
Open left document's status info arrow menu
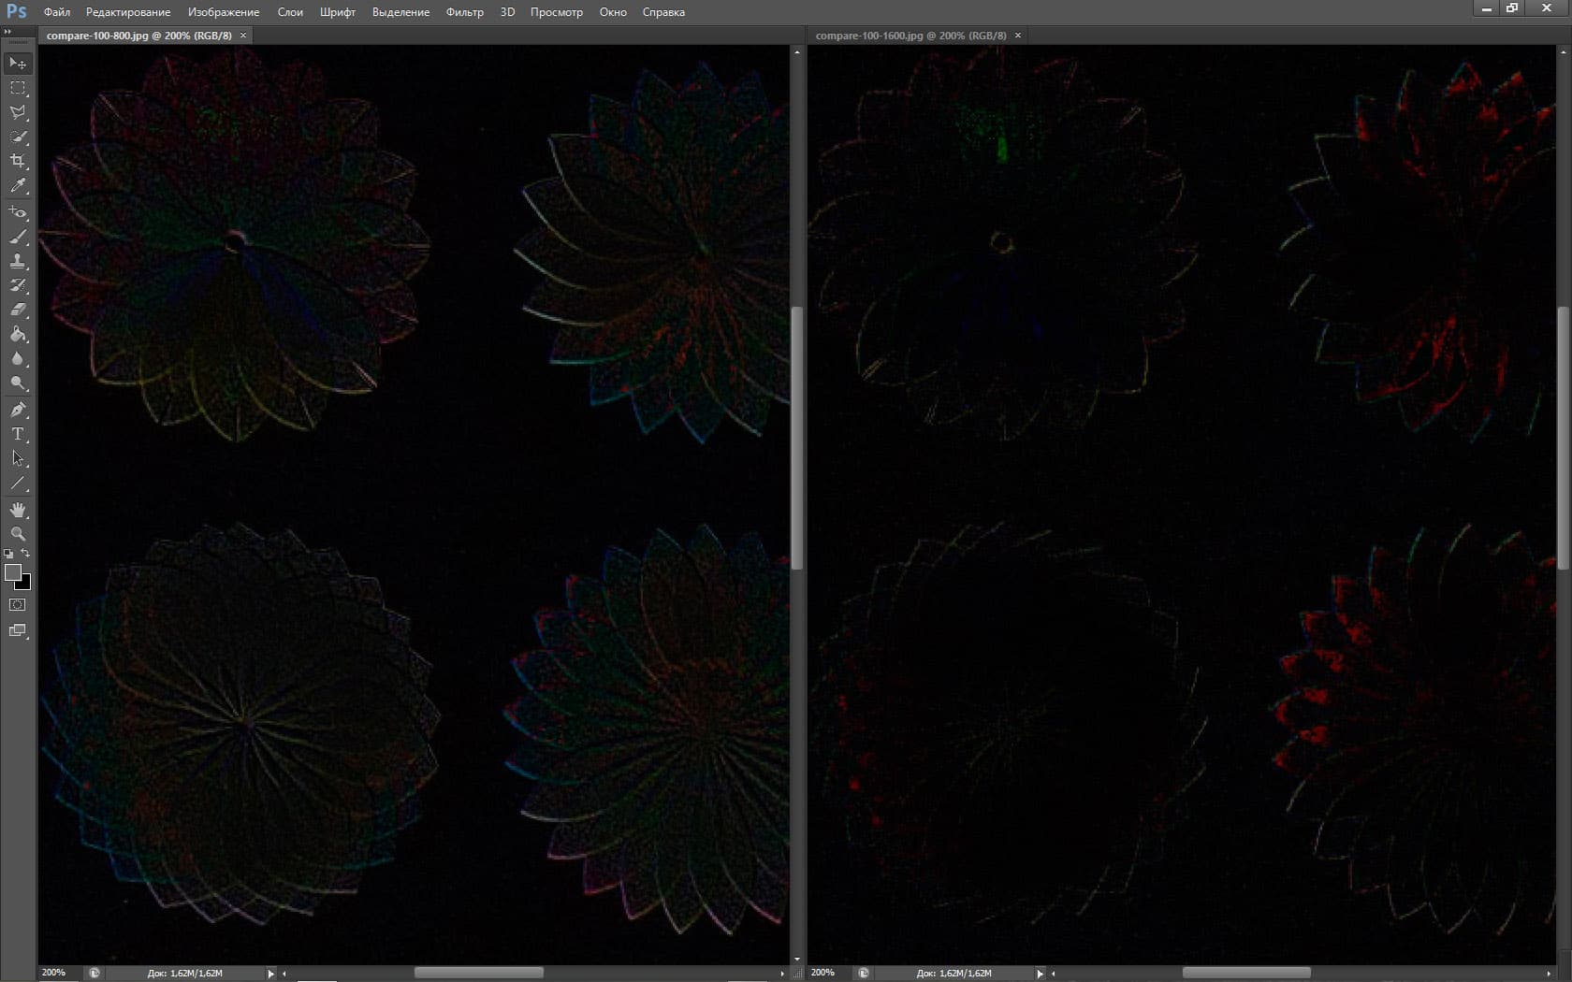point(271,974)
